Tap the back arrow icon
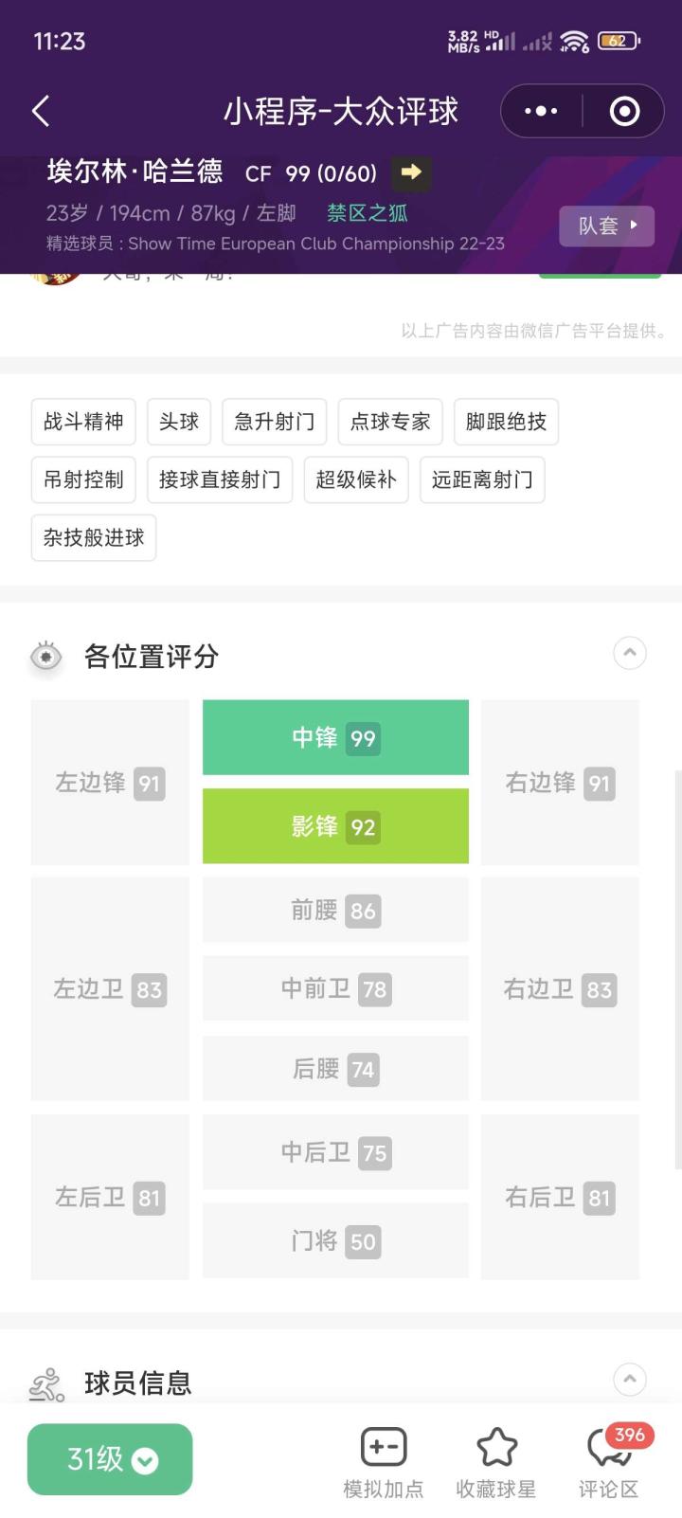Image resolution: width=682 pixels, height=1518 pixels. [41, 111]
